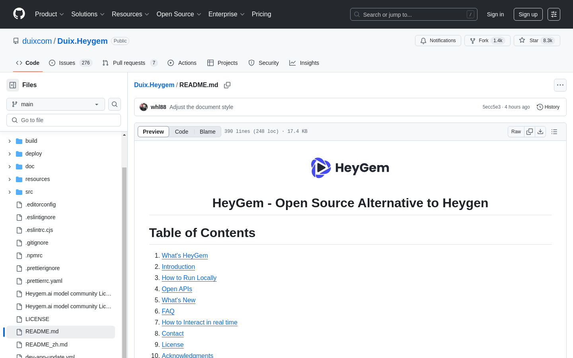Expand the deploy folder chevron

click(10, 154)
